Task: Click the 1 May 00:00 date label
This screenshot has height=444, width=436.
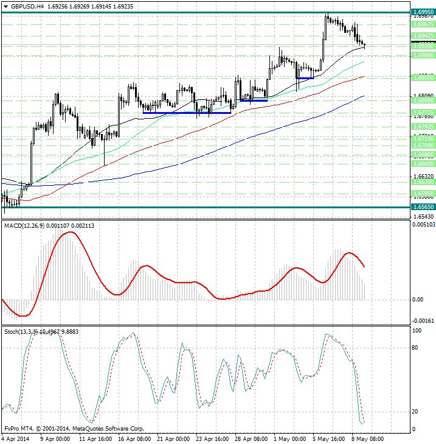Action: click(290, 439)
